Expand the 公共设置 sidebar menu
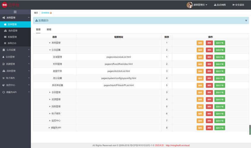Image resolution: width=251 pixels, height=148 pixels. (15, 50)
